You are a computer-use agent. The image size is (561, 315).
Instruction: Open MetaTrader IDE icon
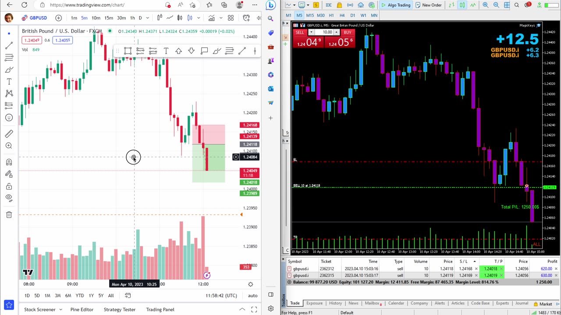click(x=328, y=5)
